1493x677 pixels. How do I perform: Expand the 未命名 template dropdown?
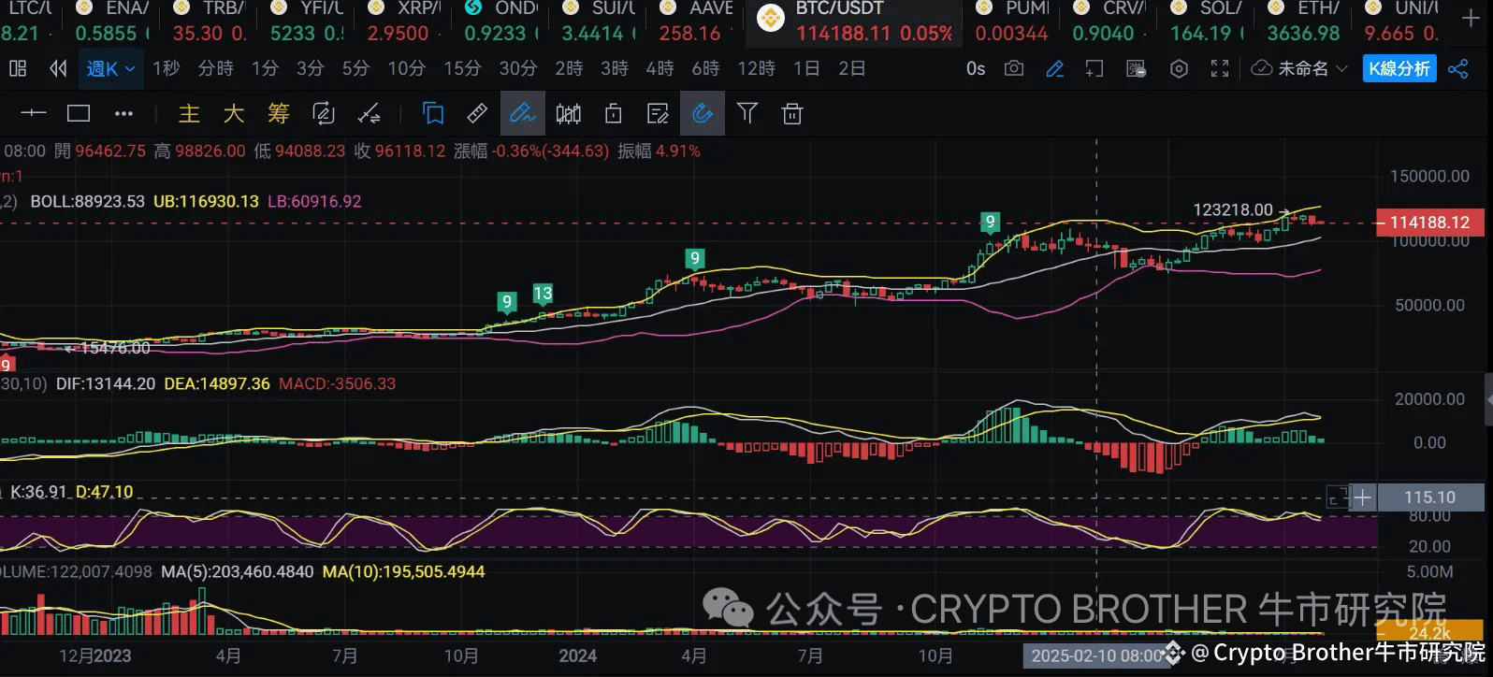click(1312, 68)
